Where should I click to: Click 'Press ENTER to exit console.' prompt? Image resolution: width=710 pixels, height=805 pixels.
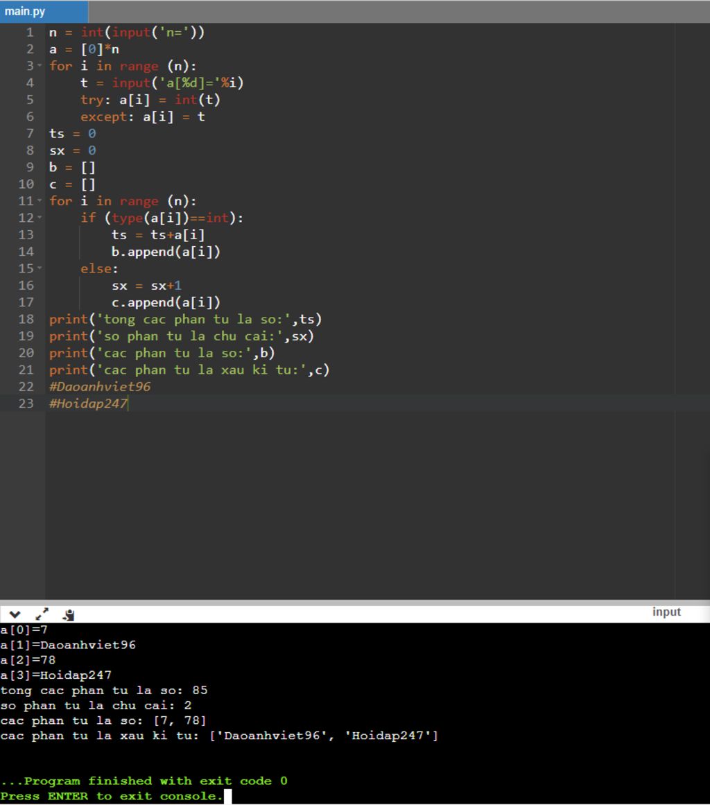coord(112,796)
